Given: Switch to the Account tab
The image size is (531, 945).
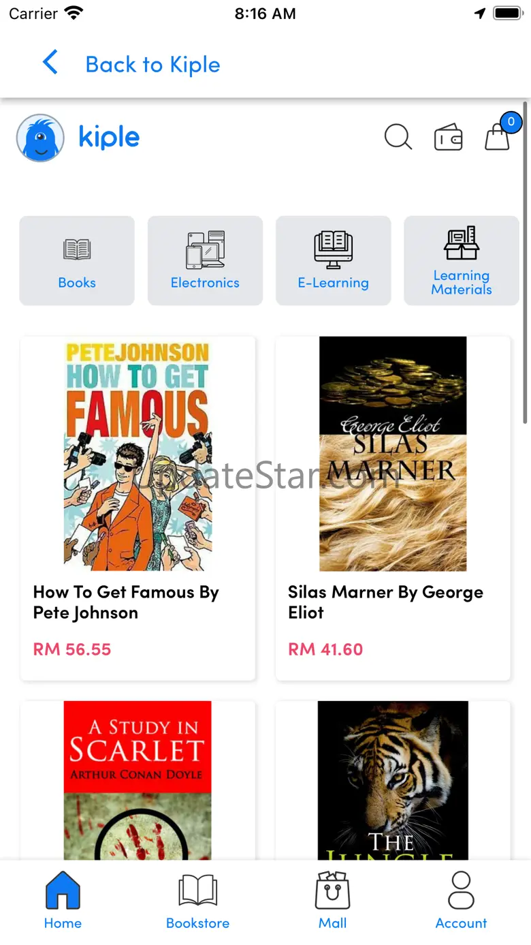Looking at the screenshot, I should (x=462, y=901).
